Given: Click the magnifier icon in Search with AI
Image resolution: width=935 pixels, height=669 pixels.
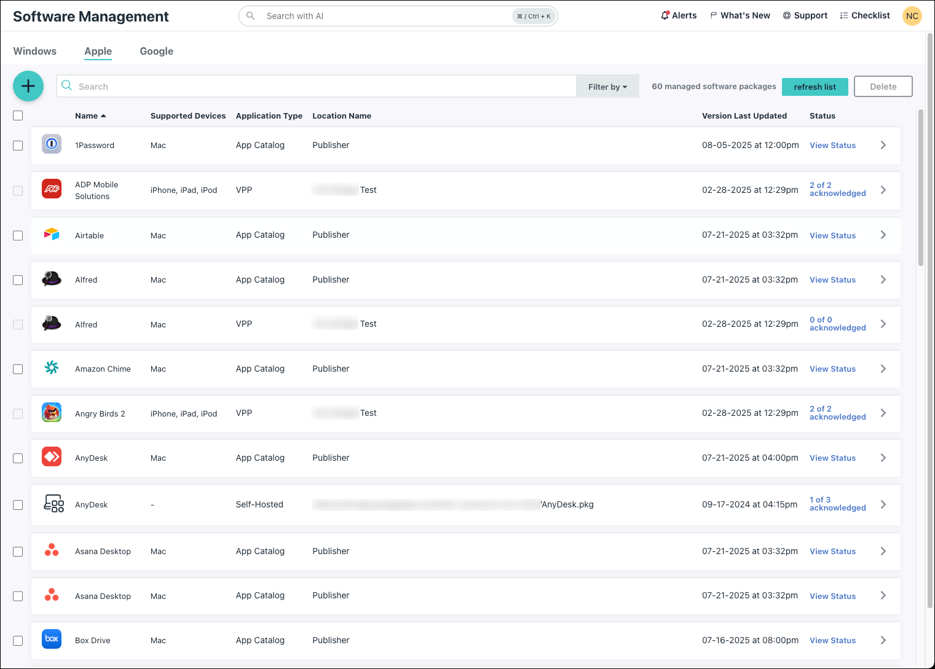Looking at the screenshot, I should 250,16.
